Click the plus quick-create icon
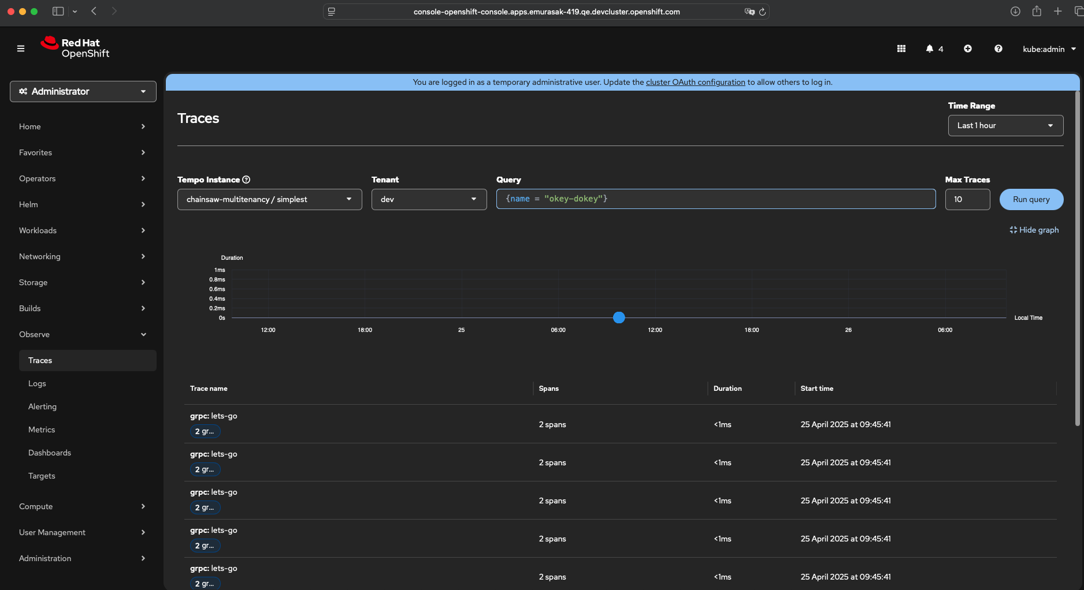This screenshot has width=1084, height=590. coord(967,48)
